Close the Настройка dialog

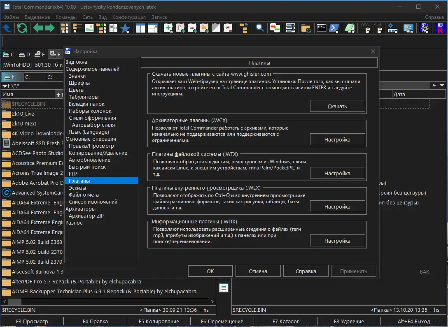(x=373, y=51)
